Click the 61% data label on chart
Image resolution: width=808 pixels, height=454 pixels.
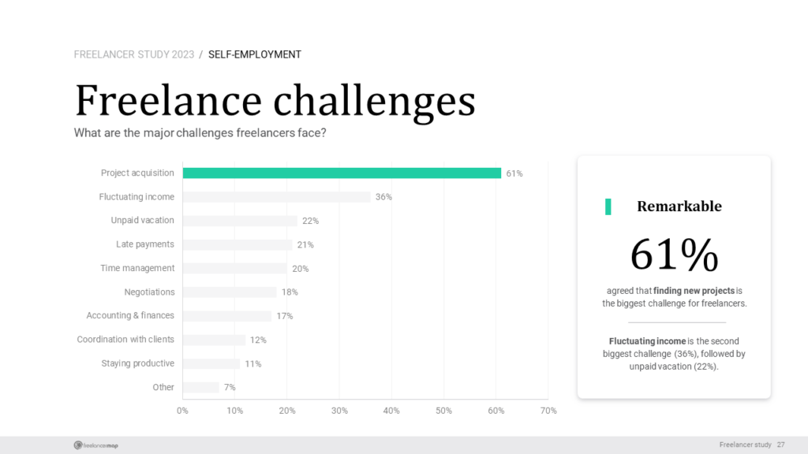[514, 173]
